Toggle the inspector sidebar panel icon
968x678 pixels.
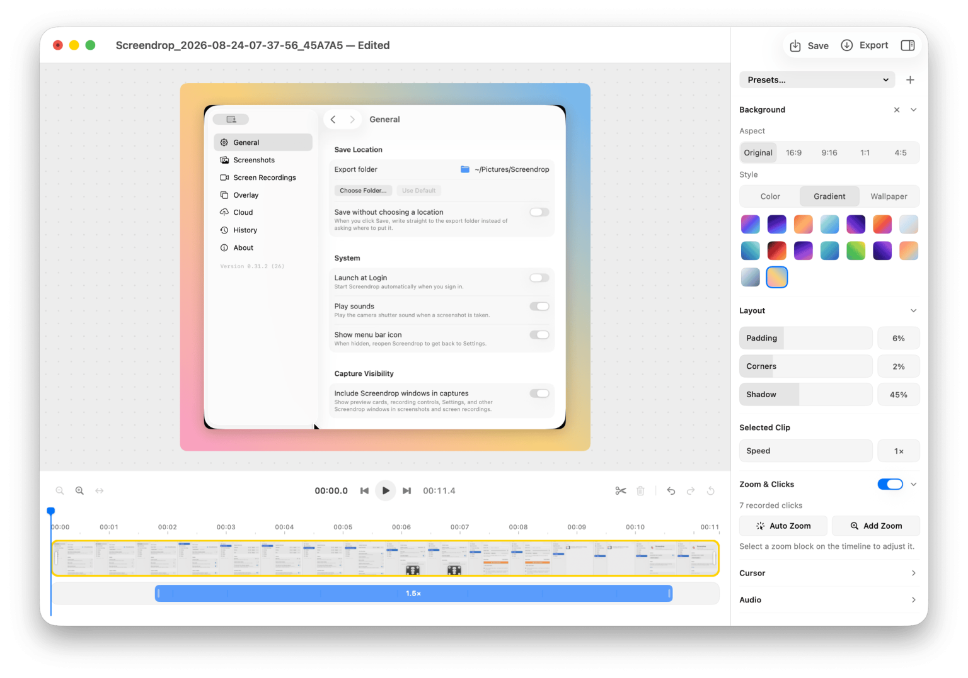coord(907,45)
